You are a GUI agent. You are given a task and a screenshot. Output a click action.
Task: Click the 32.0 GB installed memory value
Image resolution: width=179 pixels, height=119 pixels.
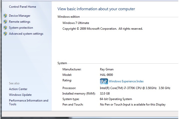click(x=105, y=94)
